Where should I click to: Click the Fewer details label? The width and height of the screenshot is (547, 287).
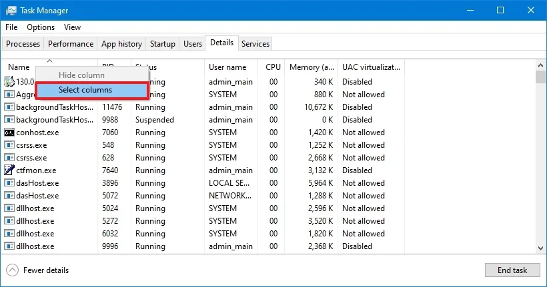[46, 270]
